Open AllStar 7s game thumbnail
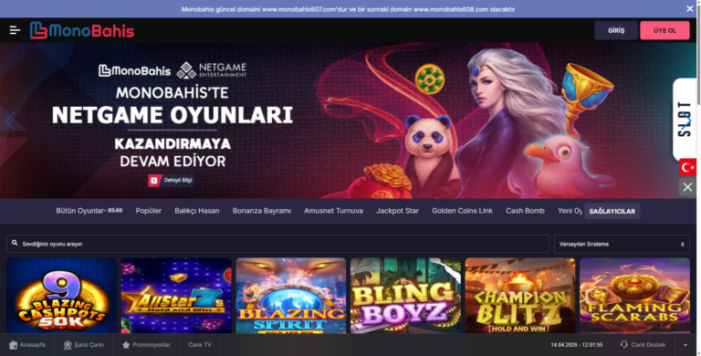 click(176, 295)
